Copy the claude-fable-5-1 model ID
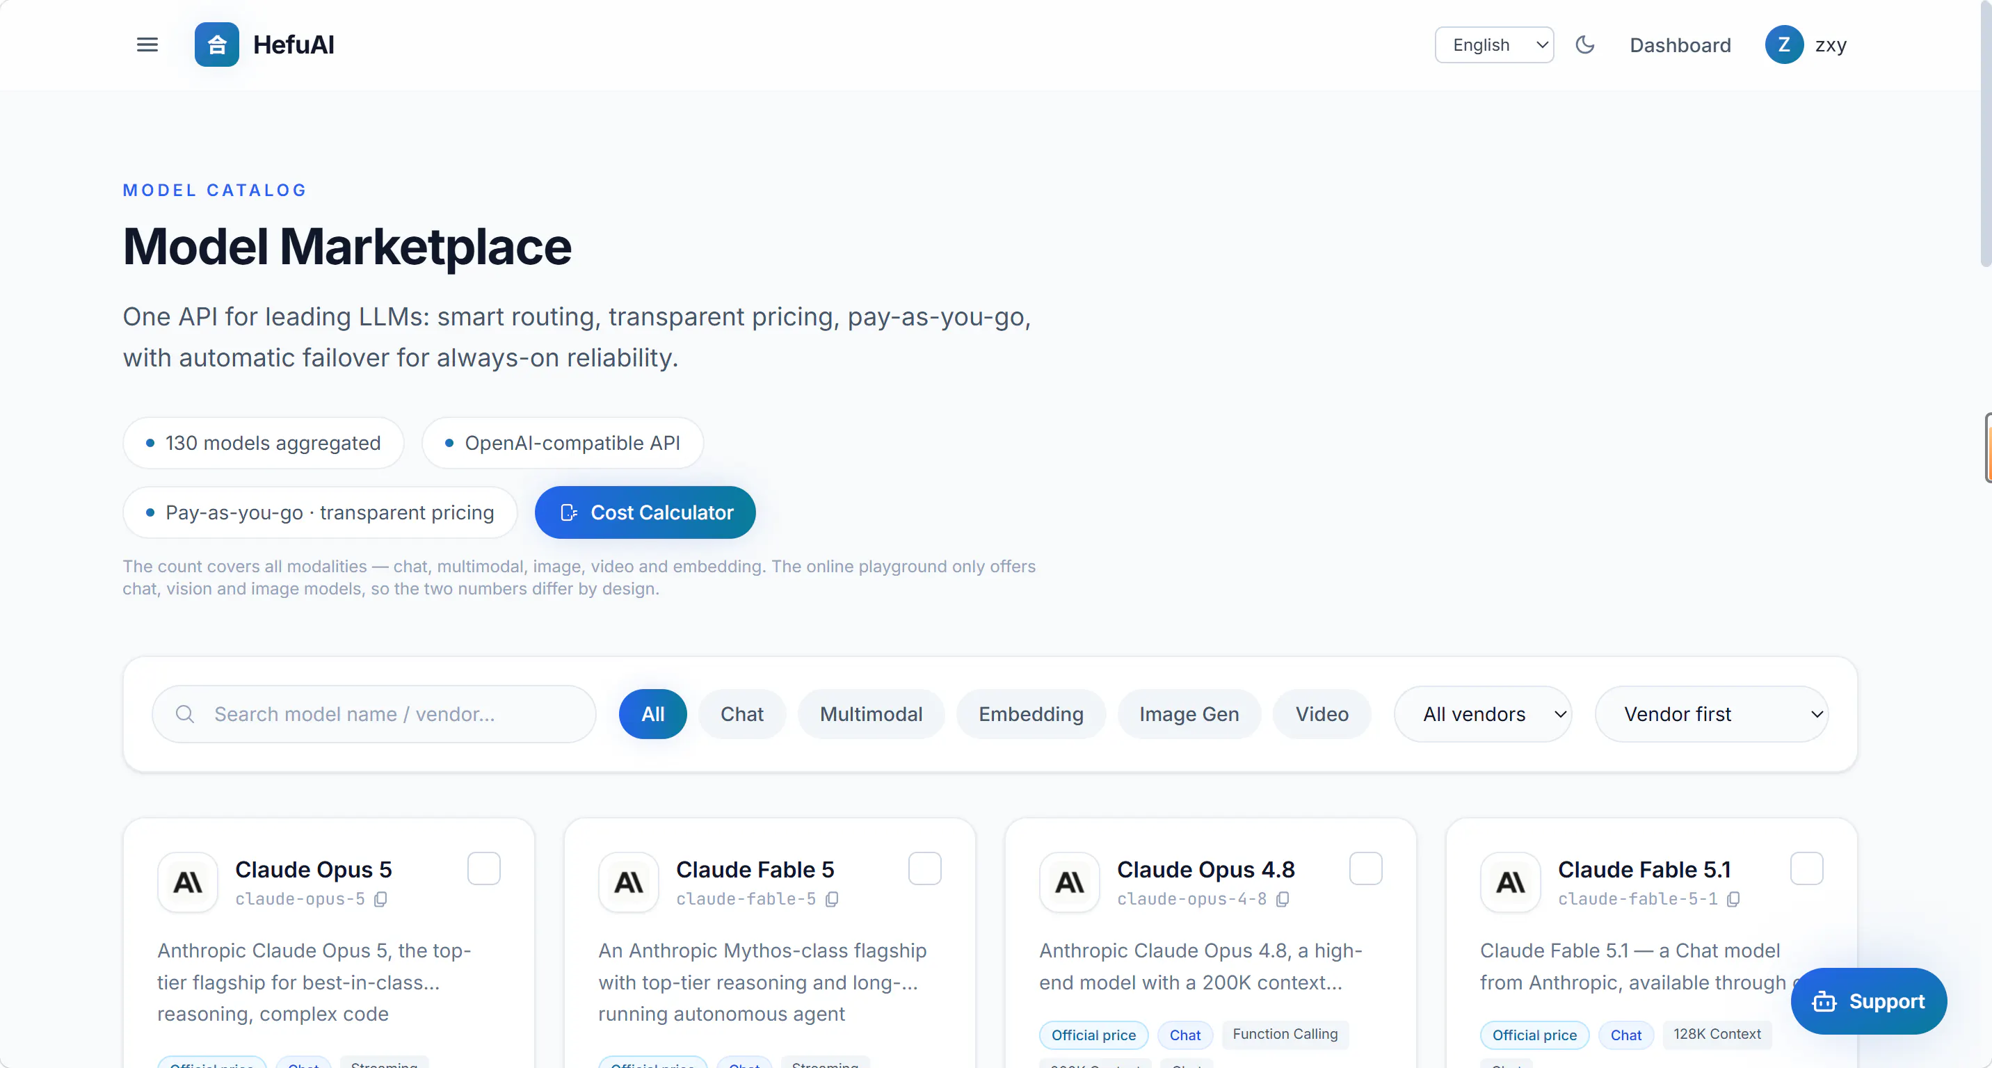This screenshot has width=1992, height=1068. [1734, 899]
